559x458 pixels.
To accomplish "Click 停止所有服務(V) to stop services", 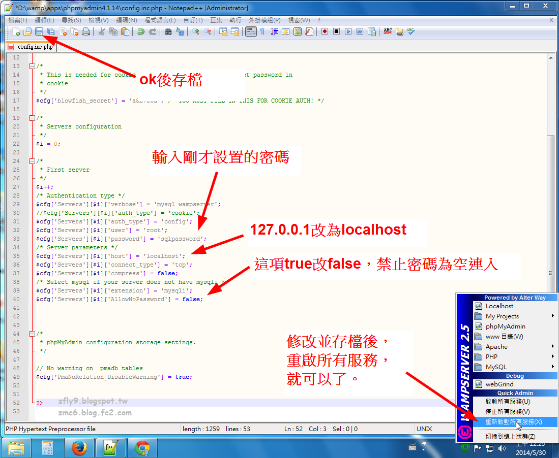I will pos(515,412).
